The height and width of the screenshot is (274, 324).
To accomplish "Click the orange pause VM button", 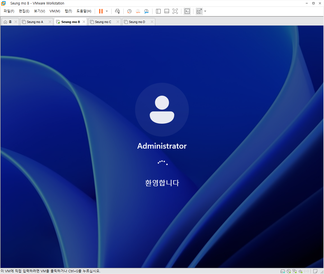I will 101,11.
